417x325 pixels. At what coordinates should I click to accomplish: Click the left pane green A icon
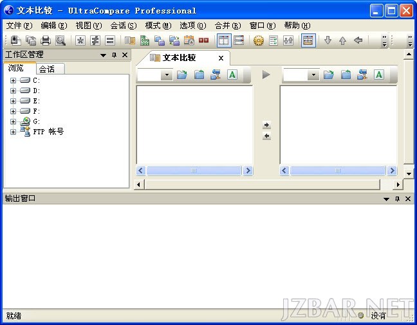pyautogui.click(x=232, y=75)
